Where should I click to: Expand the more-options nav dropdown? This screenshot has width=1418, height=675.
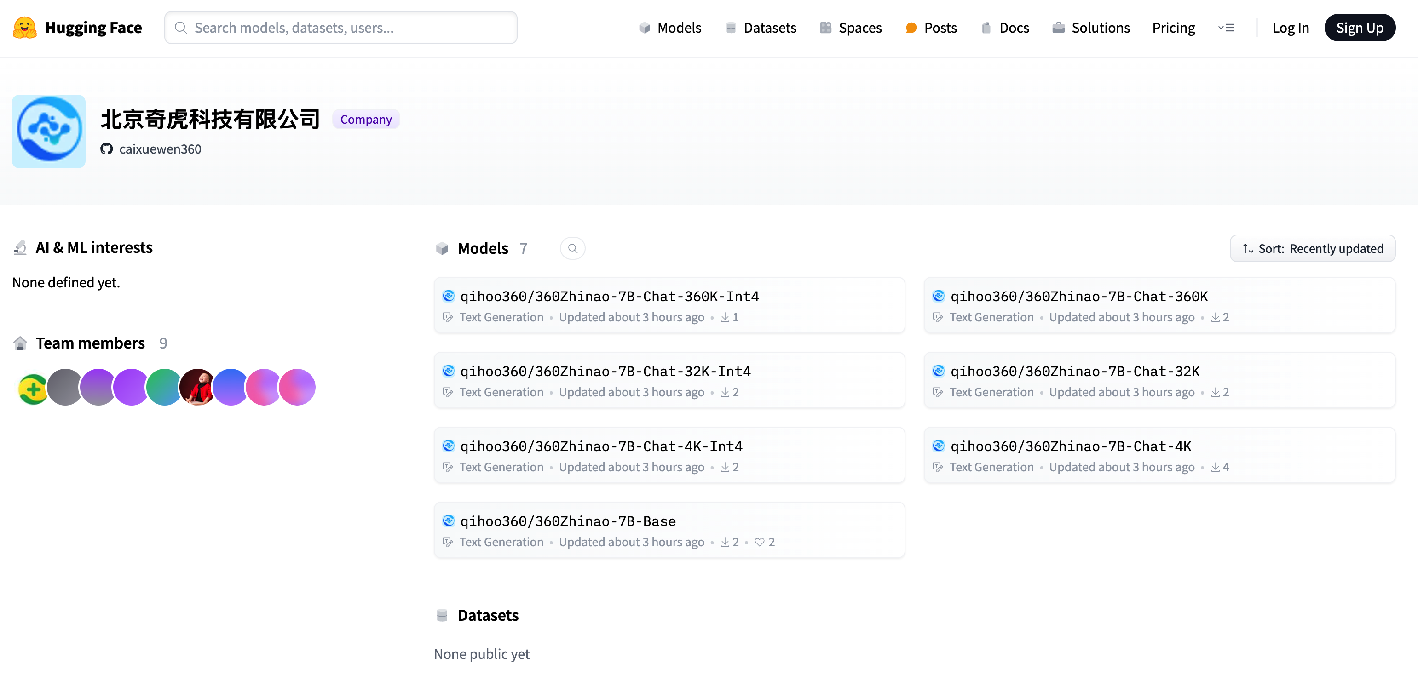(1226, 28)
